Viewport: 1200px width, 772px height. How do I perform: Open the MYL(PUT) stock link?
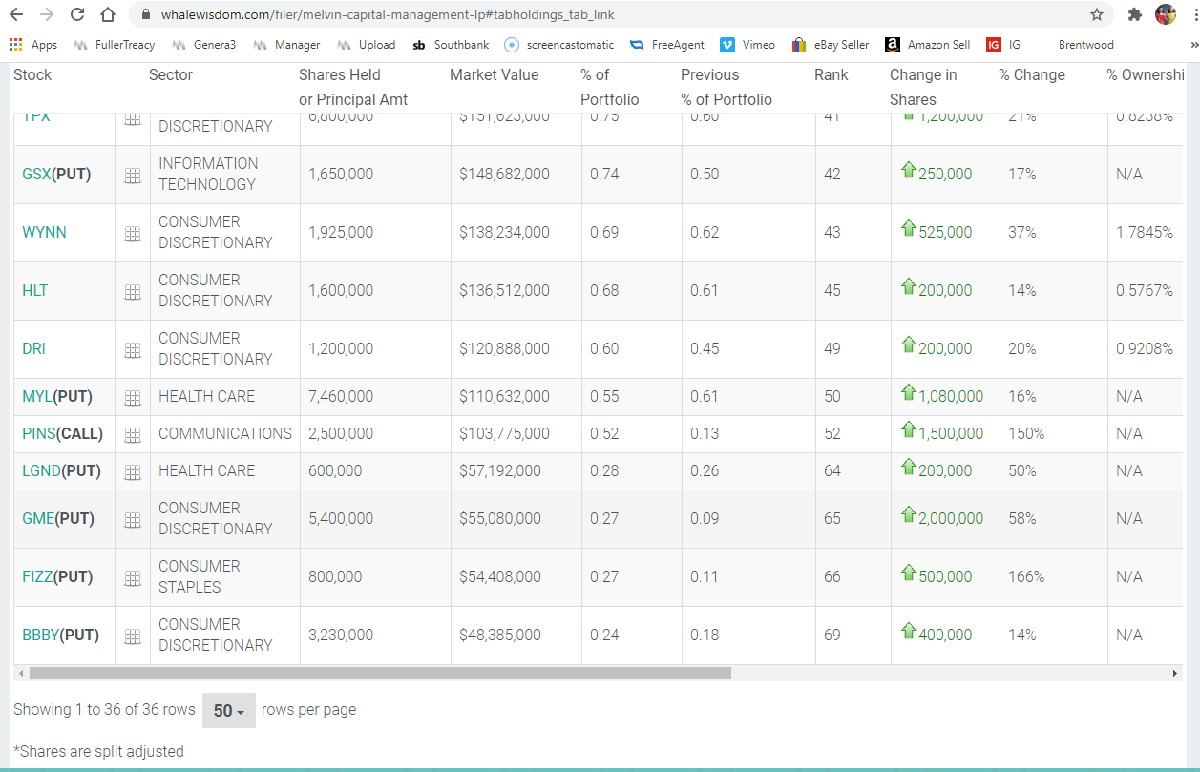point(56,396)
